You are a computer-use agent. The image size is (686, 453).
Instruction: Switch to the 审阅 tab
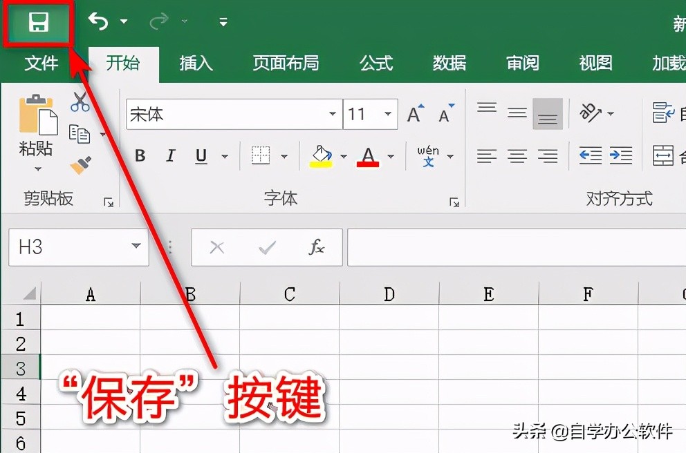pyautogui.click(x=522, y=64)
